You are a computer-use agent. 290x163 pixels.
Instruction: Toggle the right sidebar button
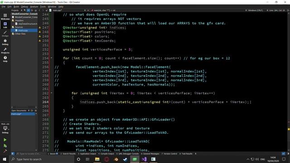pyautogui.click(x=288, y=153)
